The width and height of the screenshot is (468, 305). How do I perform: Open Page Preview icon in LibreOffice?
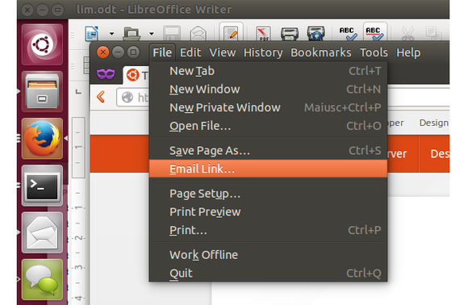pos(316,33)
